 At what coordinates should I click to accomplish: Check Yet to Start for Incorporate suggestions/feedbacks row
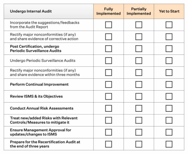(x=169, y=25)
